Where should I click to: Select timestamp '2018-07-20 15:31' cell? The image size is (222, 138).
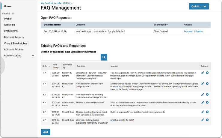56,121
